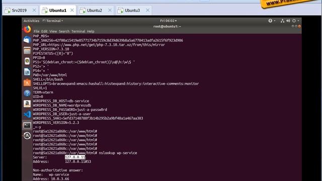Open Amazon launcher in the dock
This screenshot has width=322, height=181.
(27, 104)
